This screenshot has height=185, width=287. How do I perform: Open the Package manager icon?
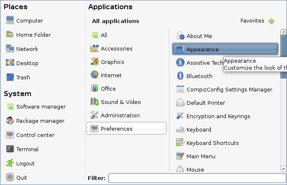10,121
